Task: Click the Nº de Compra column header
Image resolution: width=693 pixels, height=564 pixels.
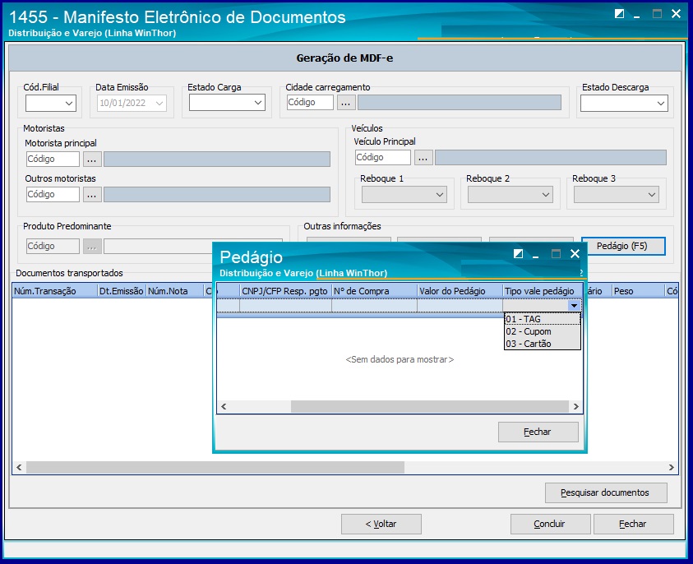Action: pos(374,291)
